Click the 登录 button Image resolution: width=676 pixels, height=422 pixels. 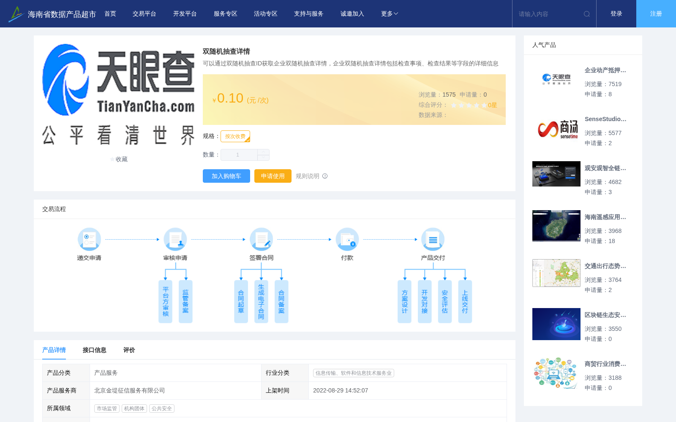(616, 14)
